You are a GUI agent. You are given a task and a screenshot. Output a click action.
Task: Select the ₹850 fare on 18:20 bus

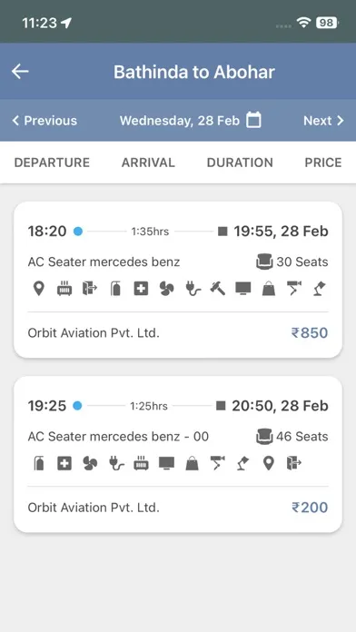coord(310,333)
